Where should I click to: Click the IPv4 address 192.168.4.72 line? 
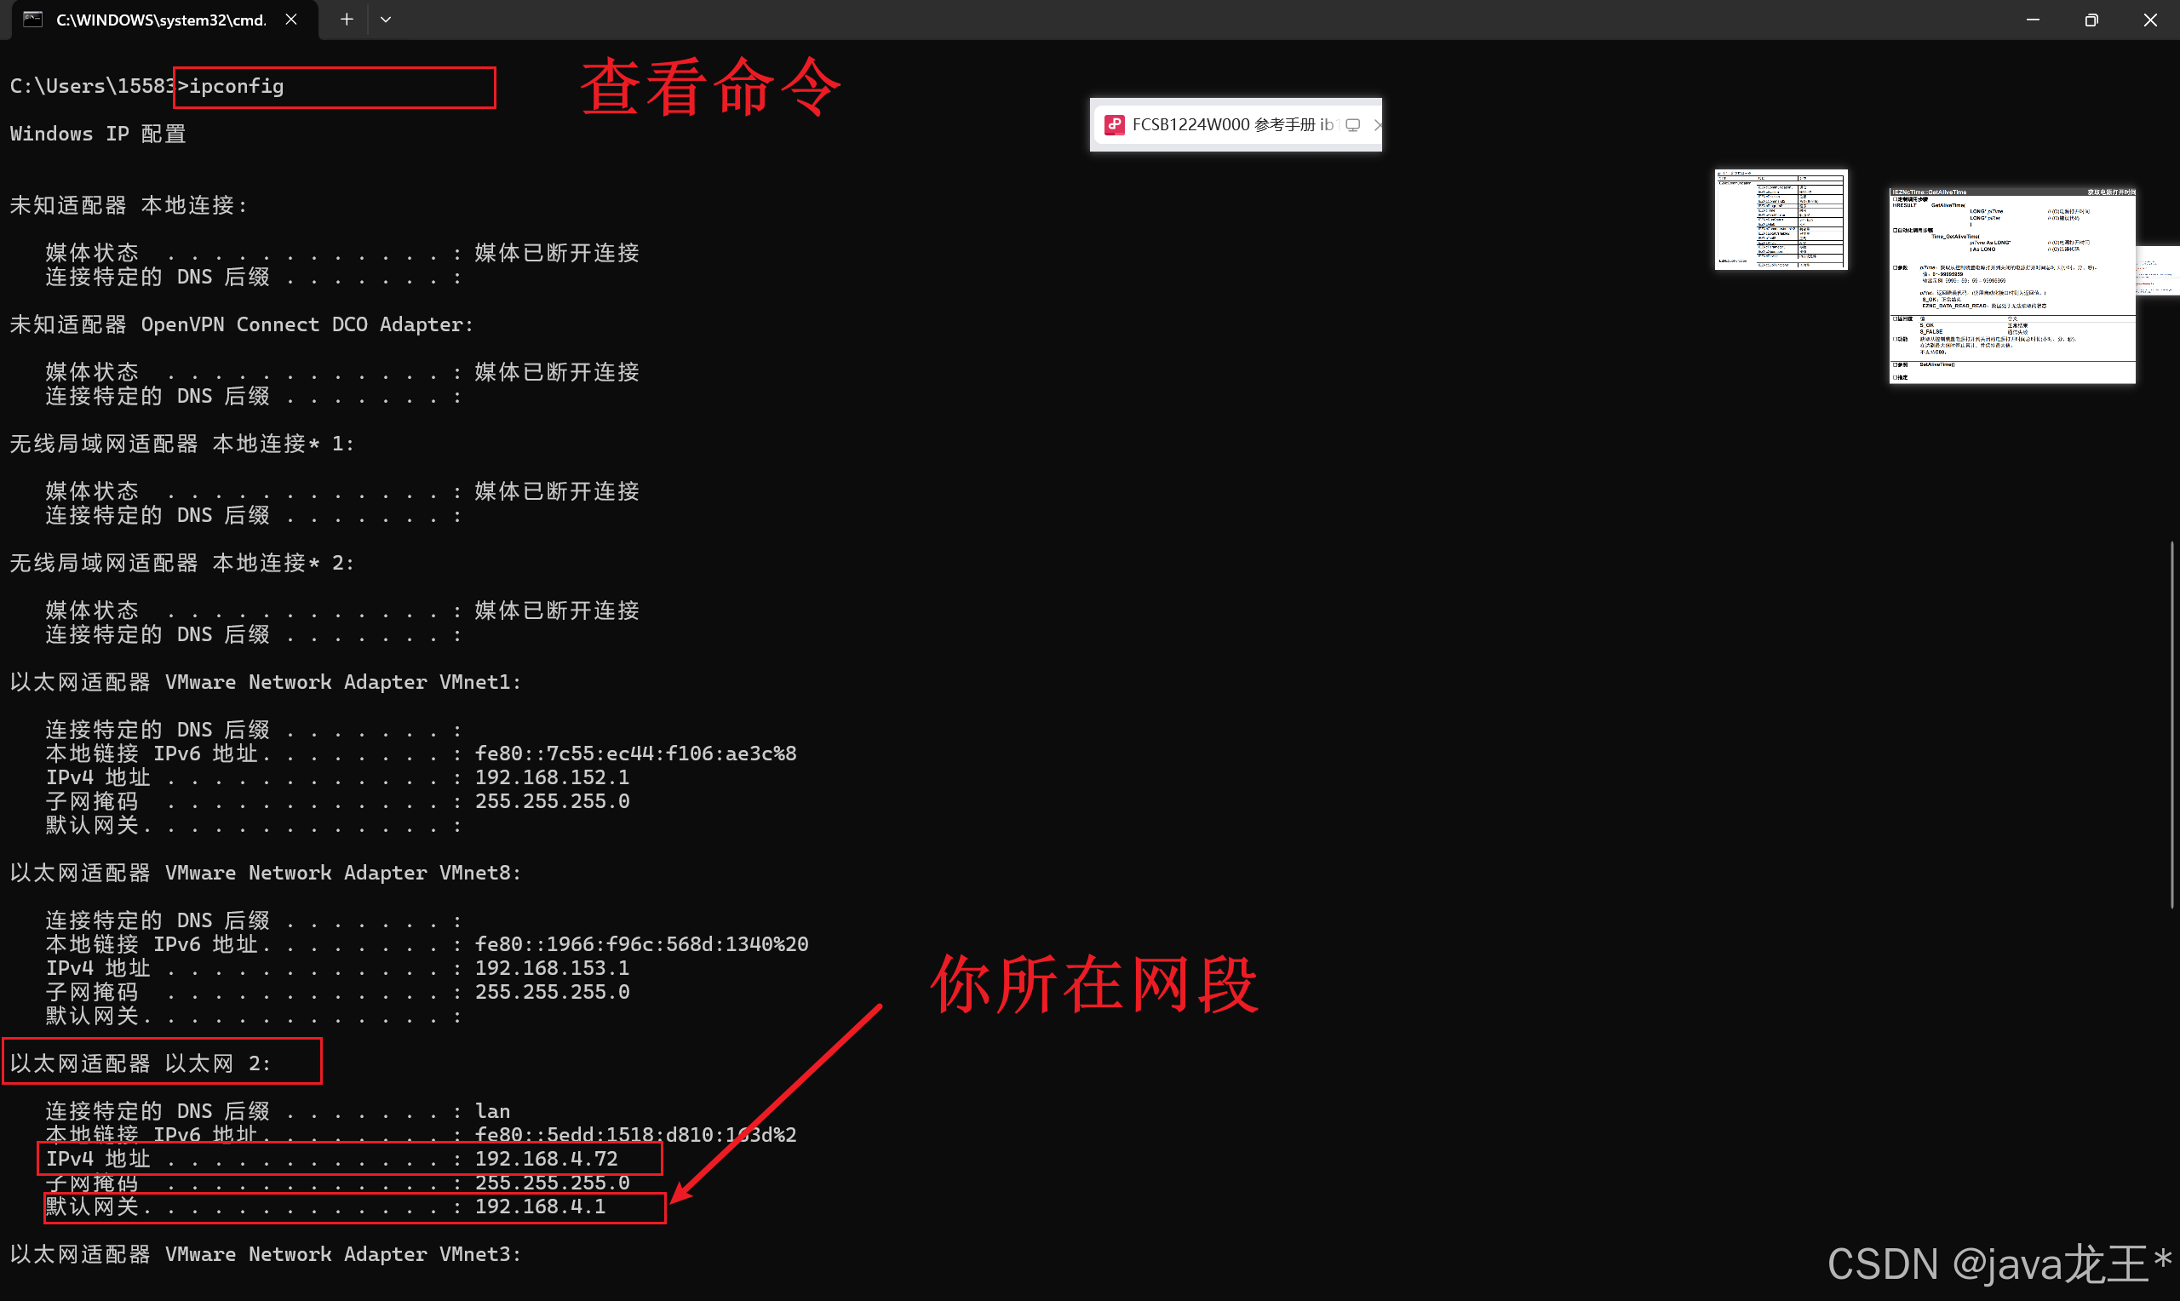point(350,1158)
